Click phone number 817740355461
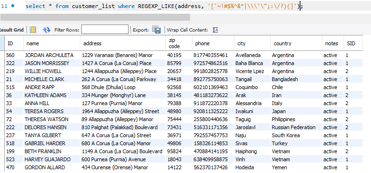Viewport: 371px width, 173px height. point(210,55)
